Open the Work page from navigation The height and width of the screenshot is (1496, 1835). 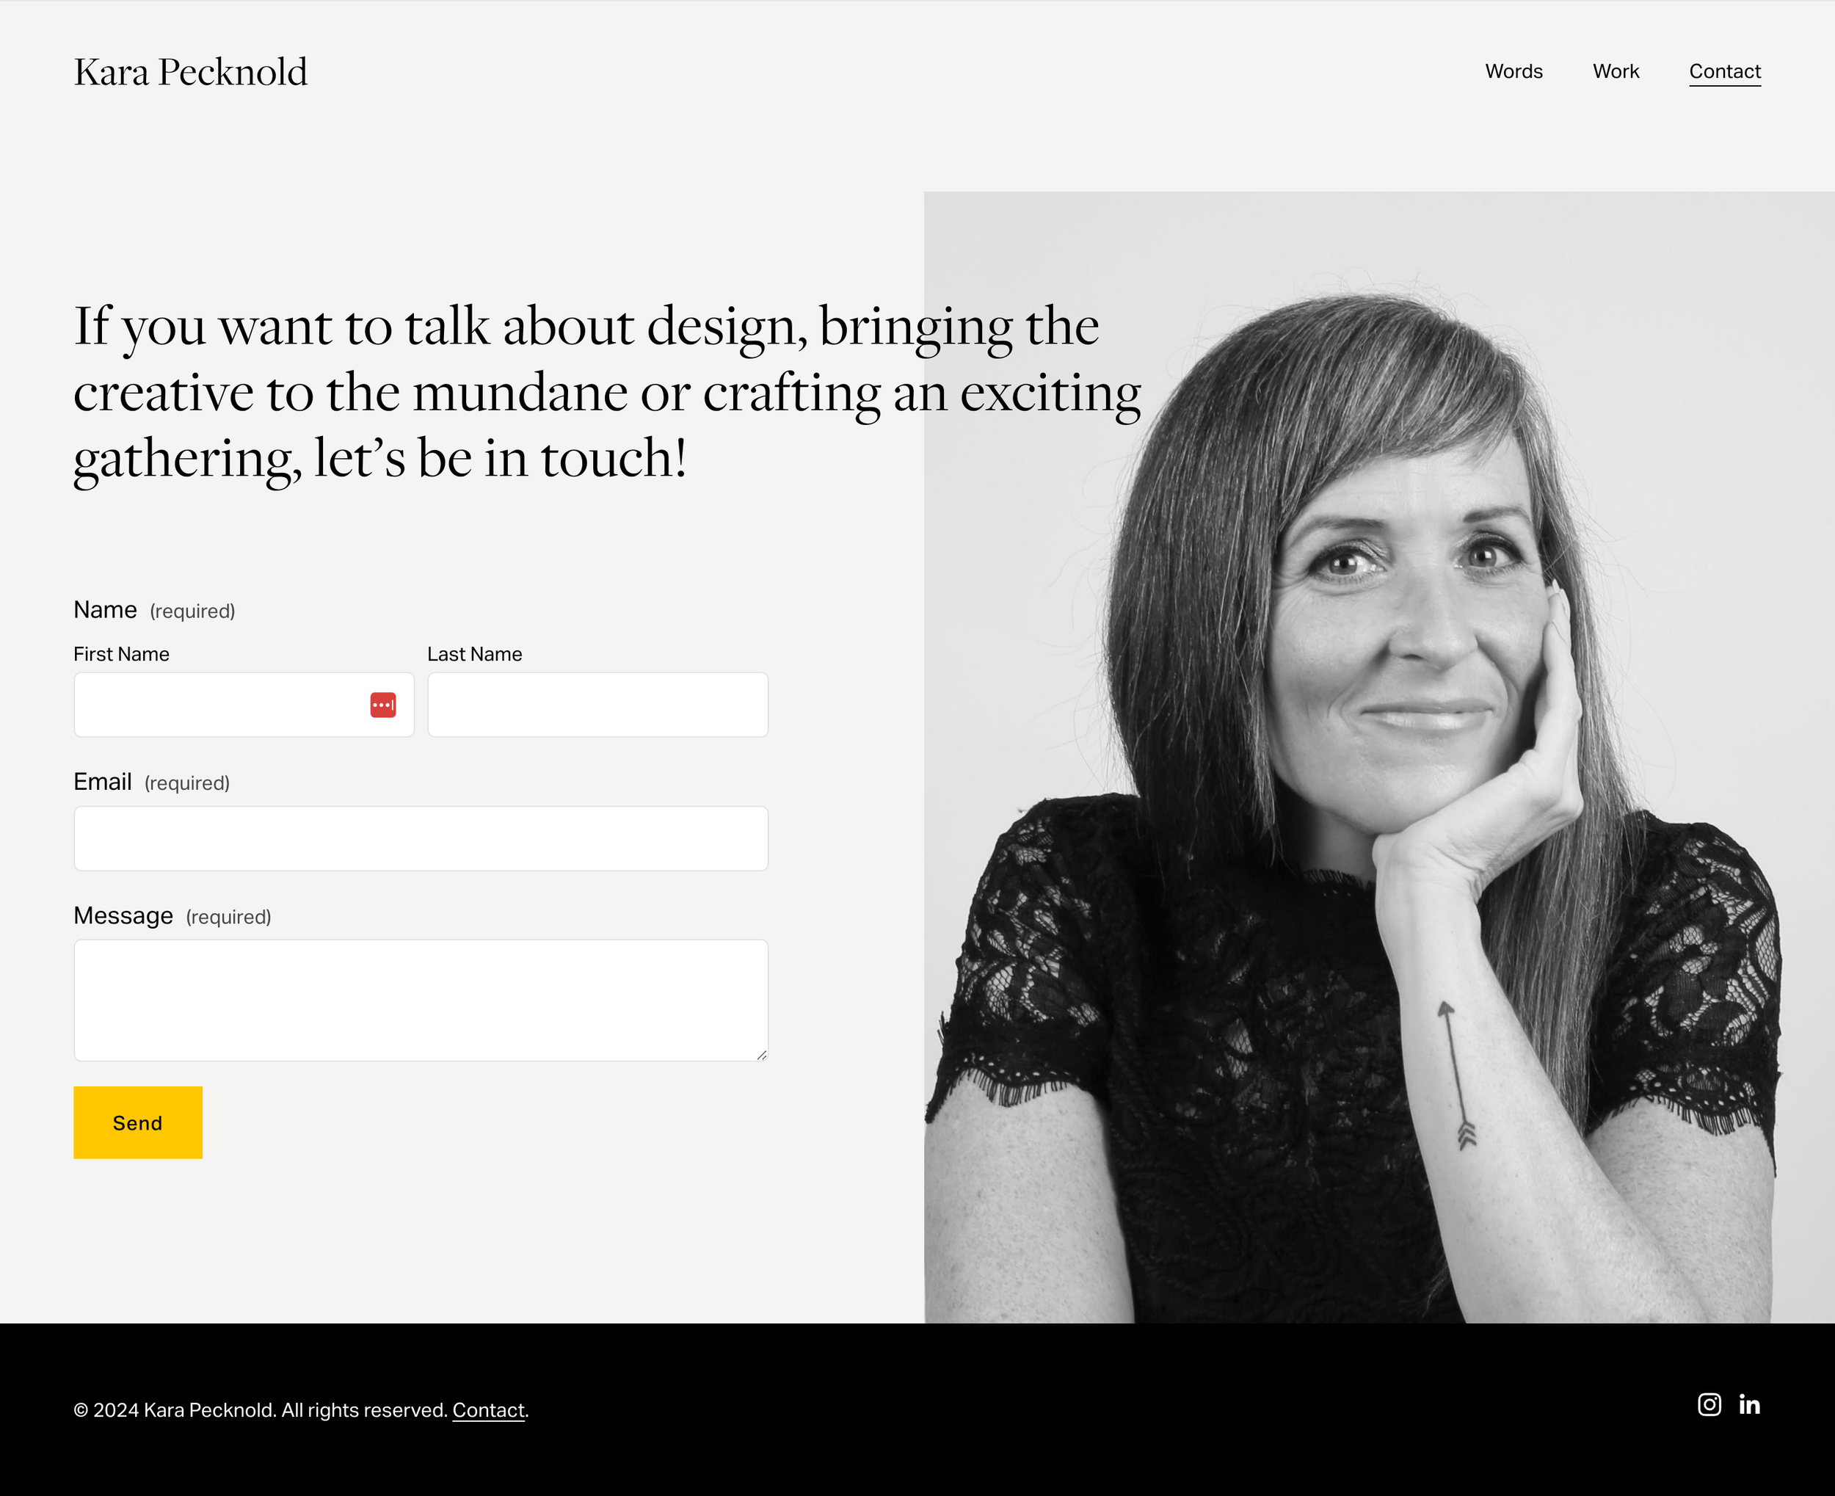tap(1616, 71)
